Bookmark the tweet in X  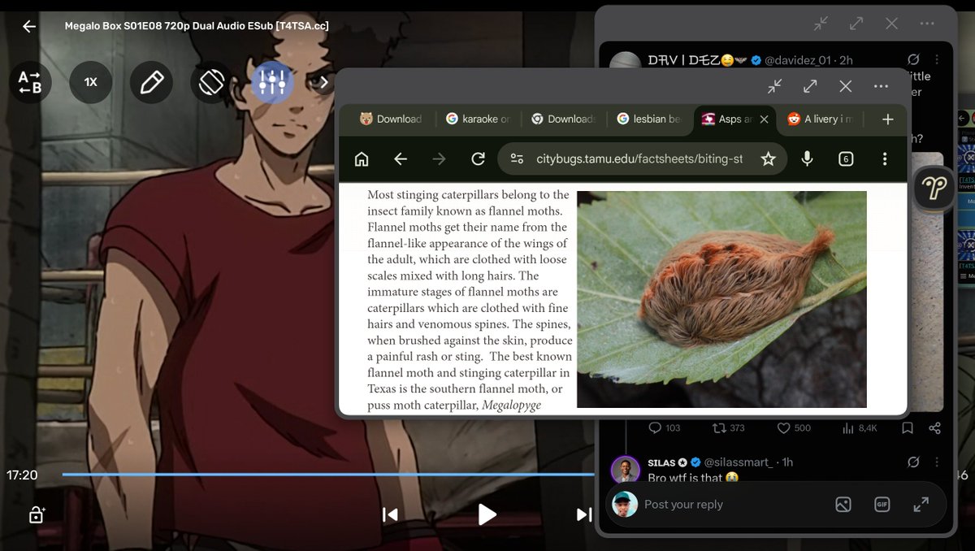point(908,427)
